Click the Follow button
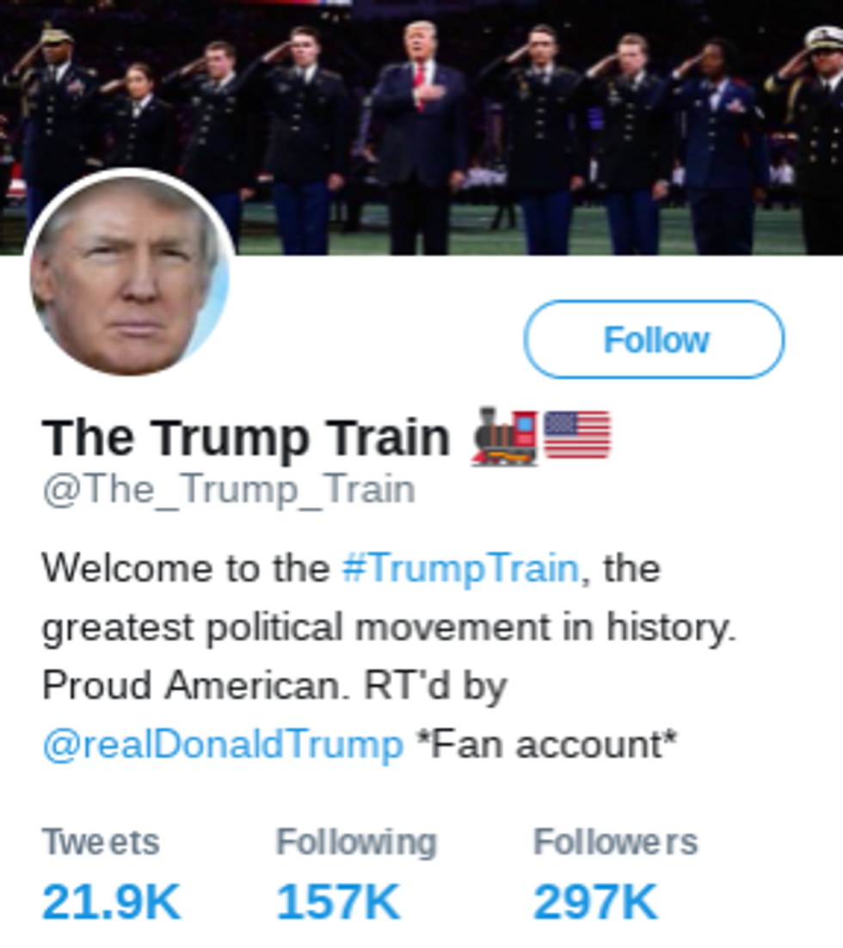Image resolution: width=843 pixels, height=948 pixels. [x=654, y=339]
